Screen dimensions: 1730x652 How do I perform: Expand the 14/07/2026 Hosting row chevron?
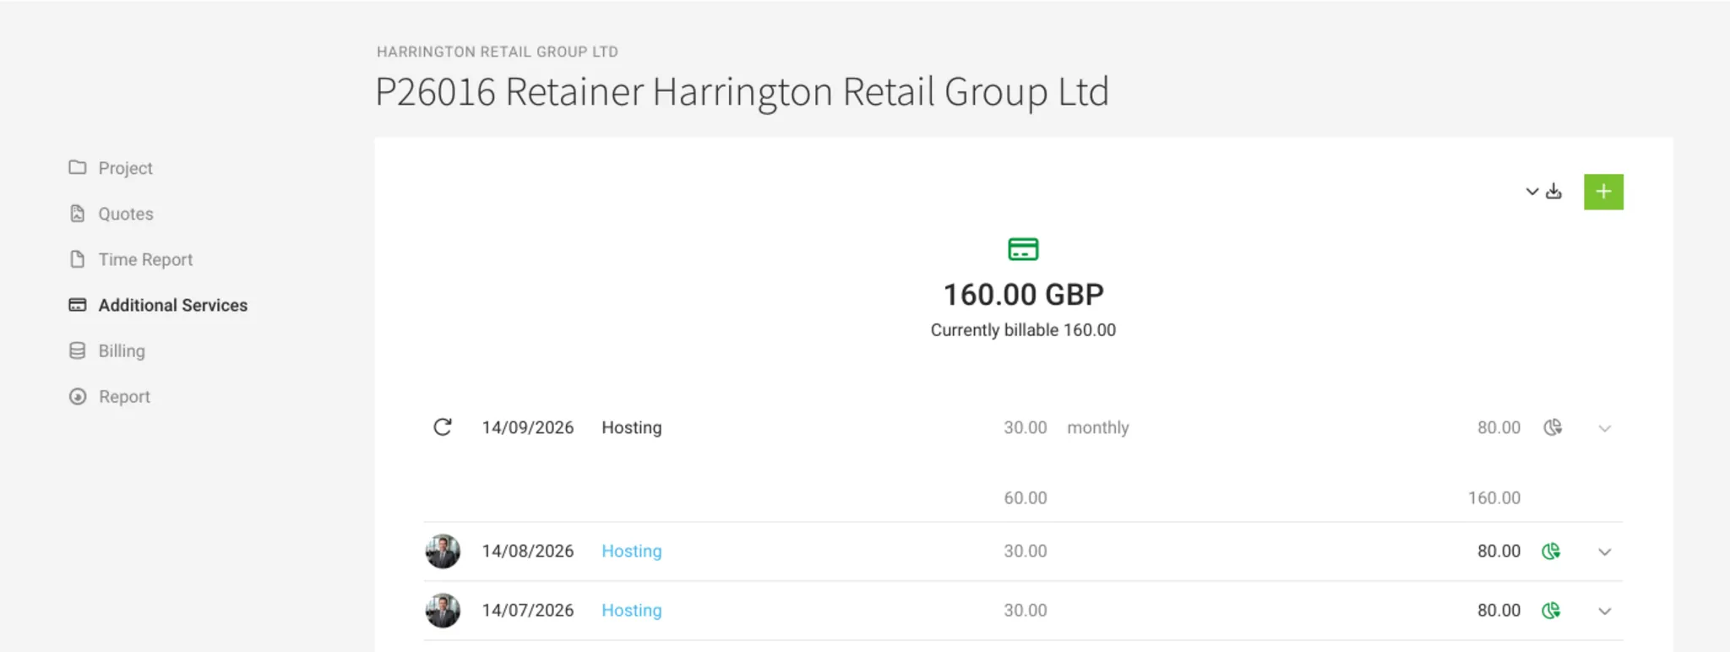1605,611
